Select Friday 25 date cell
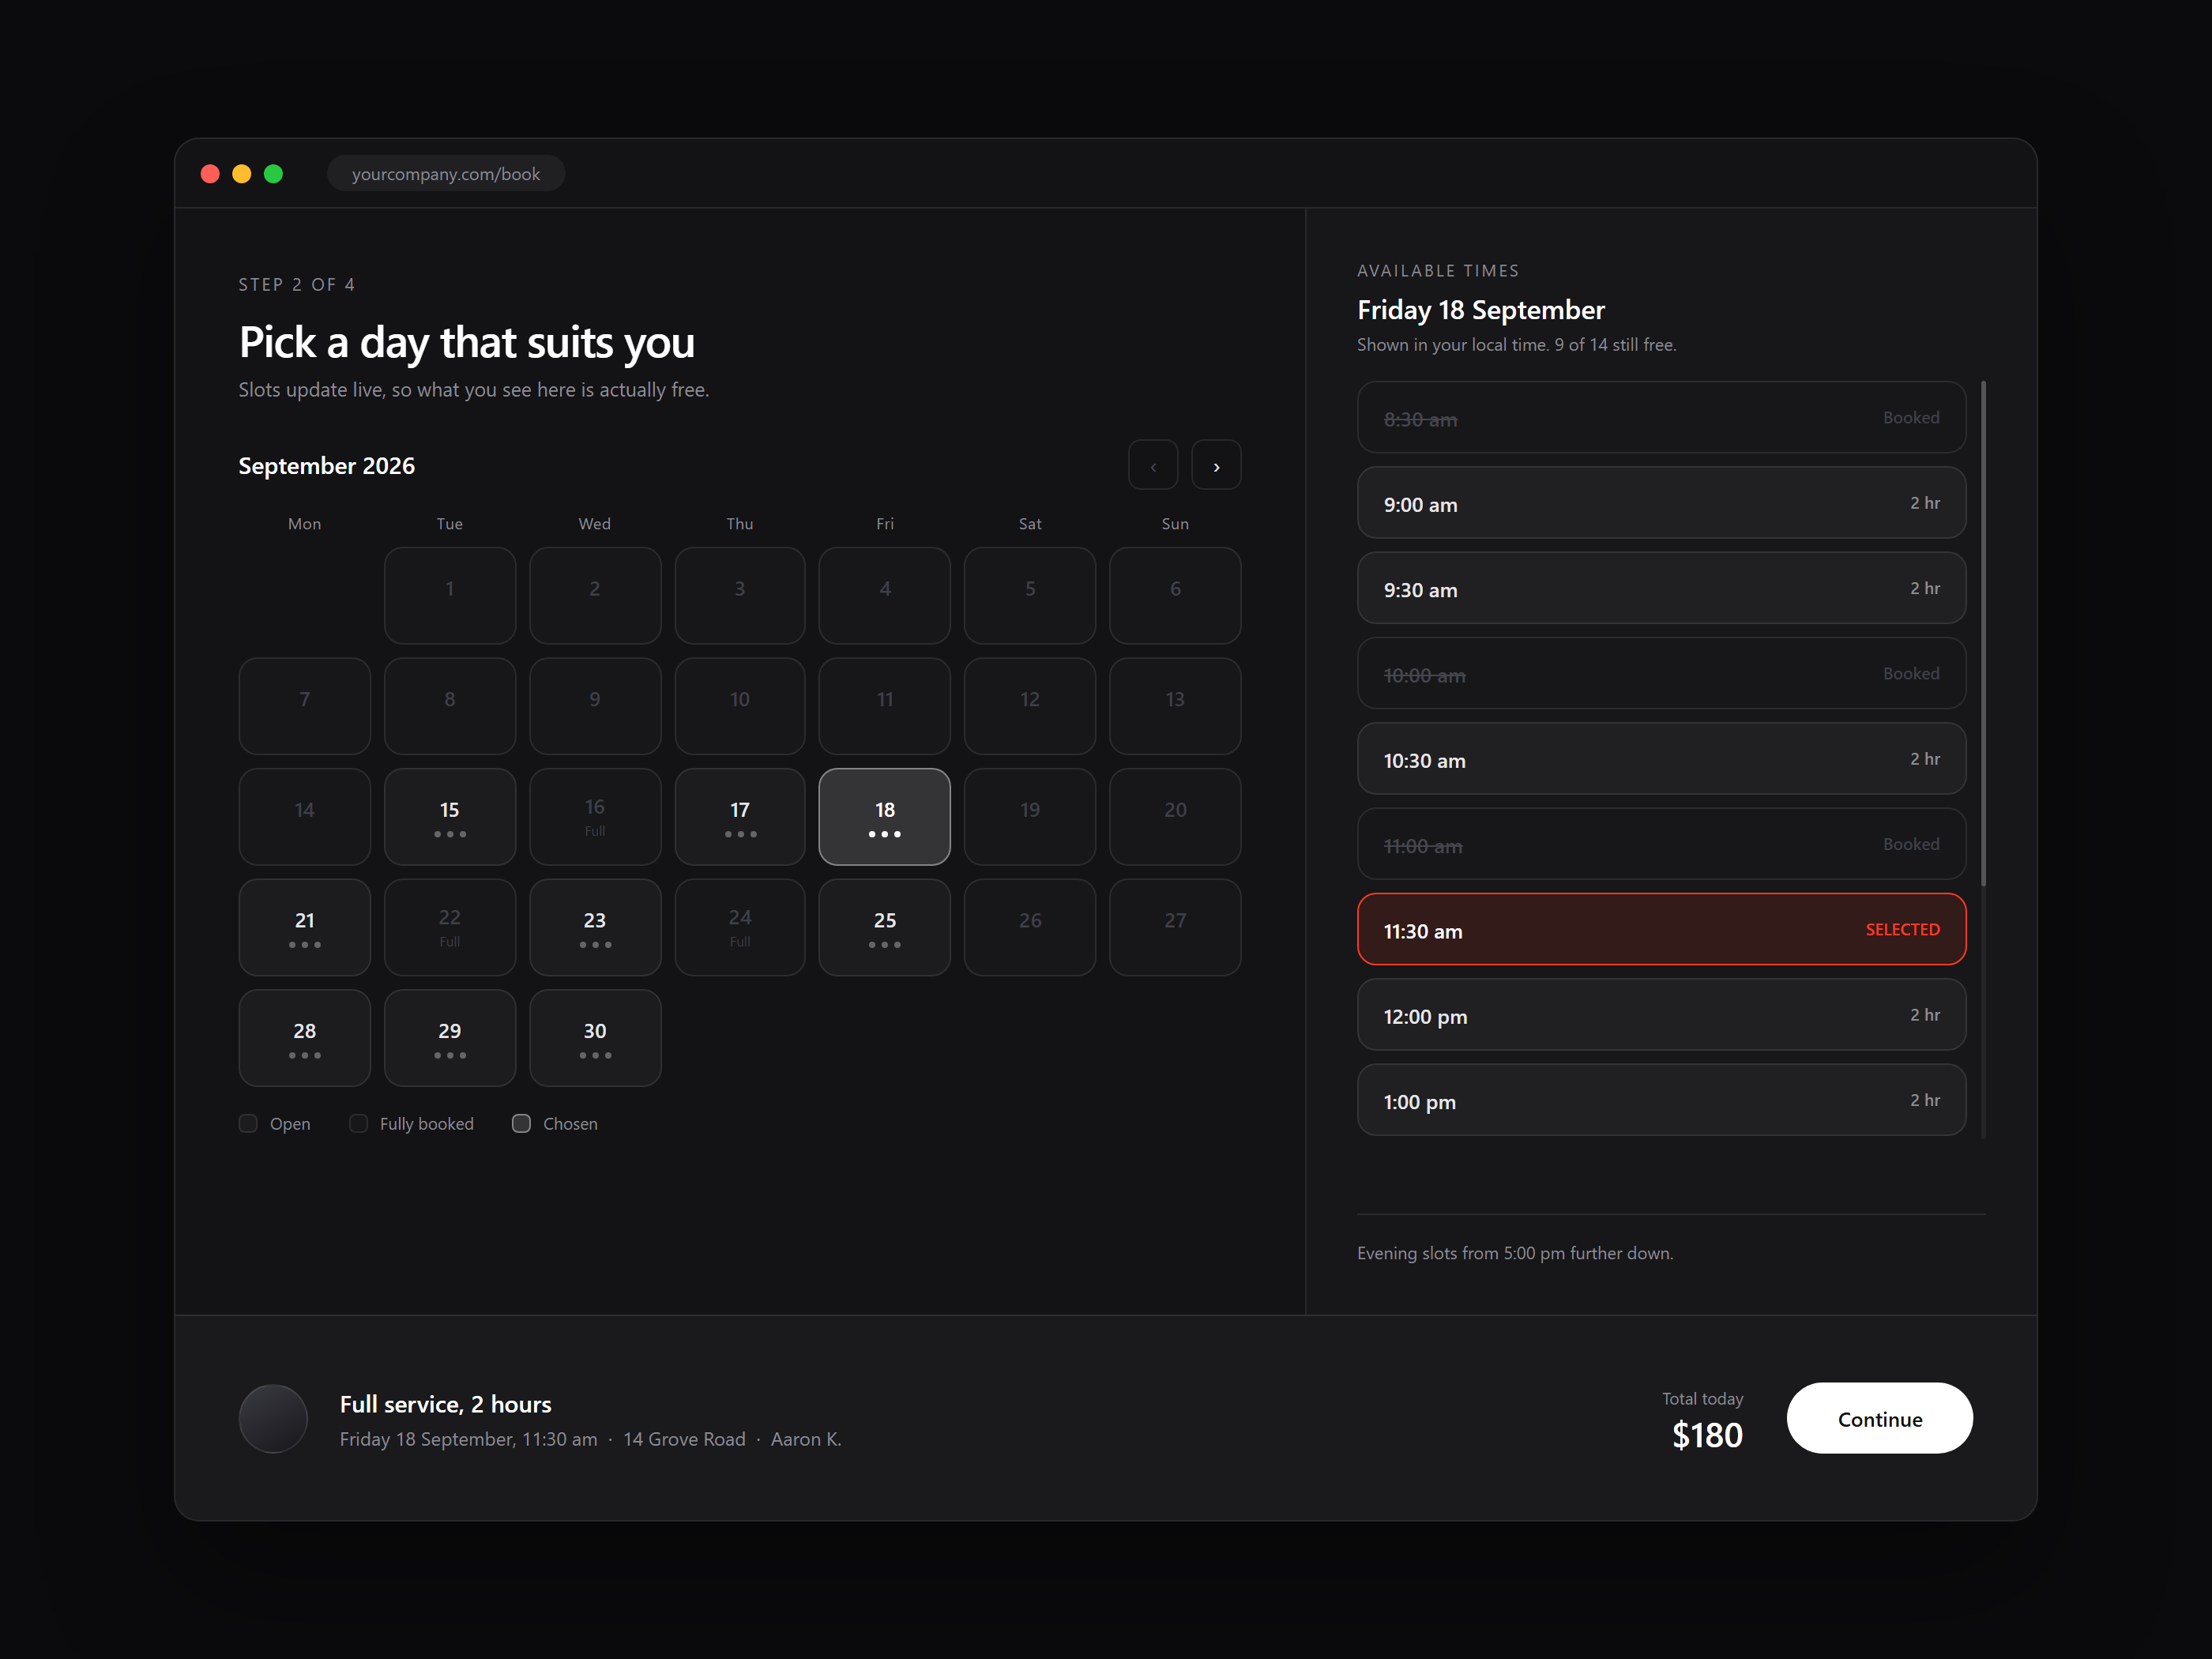The image size is (2212, 1659). tap(885, 927)
